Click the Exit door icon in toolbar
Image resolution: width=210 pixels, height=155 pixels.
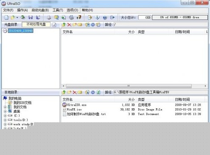(112, 17)
